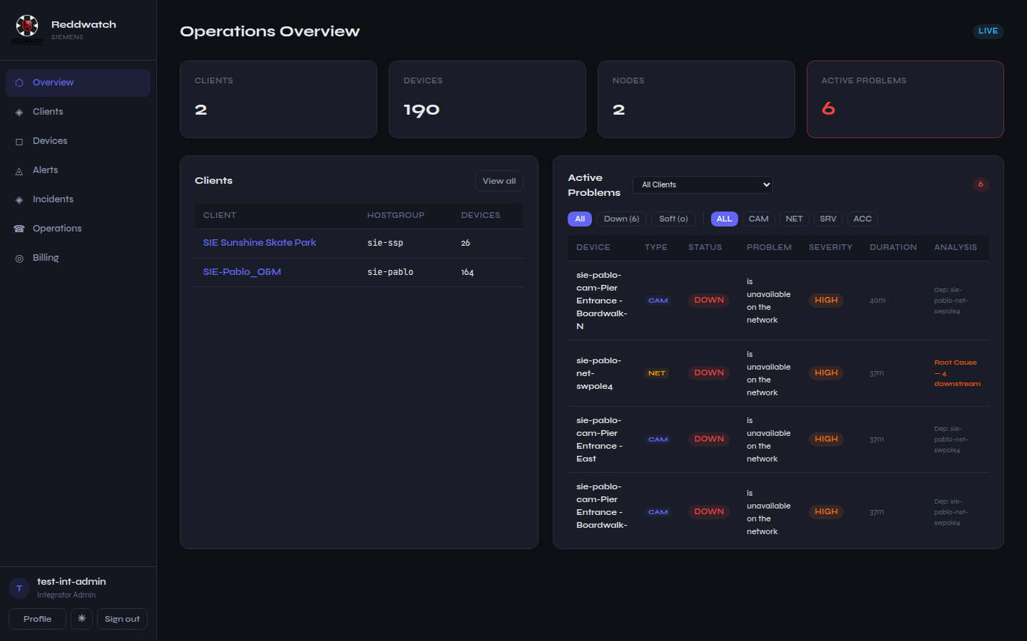1027x641 pixels.
Task: Select the All status filter
Action: (x=580, y=219)
